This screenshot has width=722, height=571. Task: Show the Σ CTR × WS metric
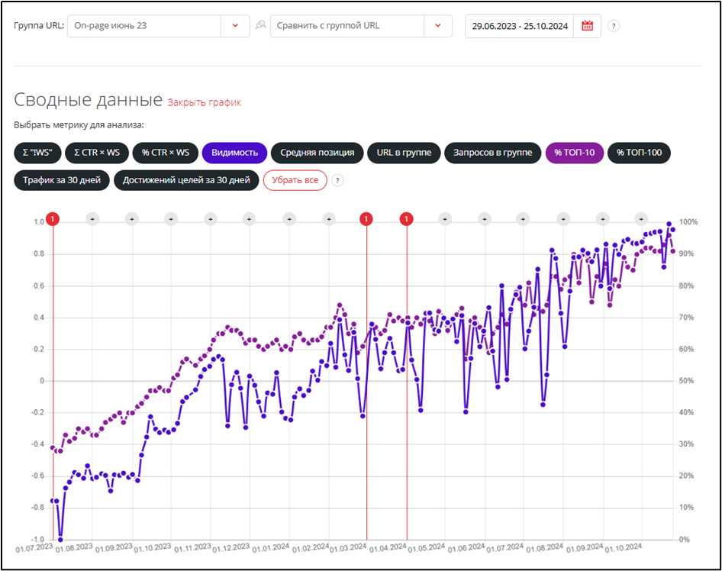pyautogui.click(x=97, y=153)
